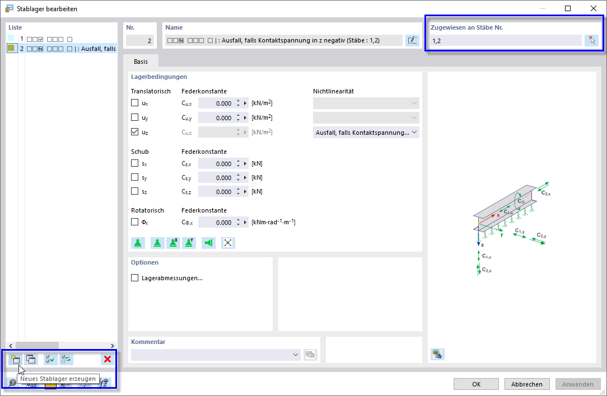Open function view icon with eye
The width and height of the screenshot is (607, 396).
pos(104,383)
